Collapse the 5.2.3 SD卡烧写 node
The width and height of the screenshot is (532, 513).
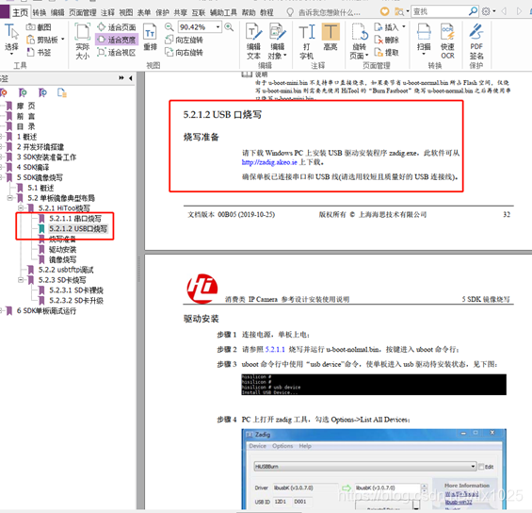(x=21, y=280)
